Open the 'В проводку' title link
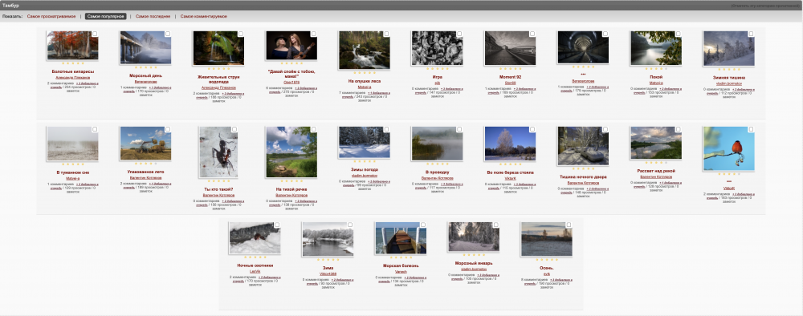The width and height of the screenshot is (803, 316). tap(437, 172)
